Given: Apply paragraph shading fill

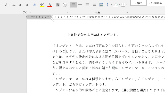Looking at the screenshot, I should tap(116, 5).
